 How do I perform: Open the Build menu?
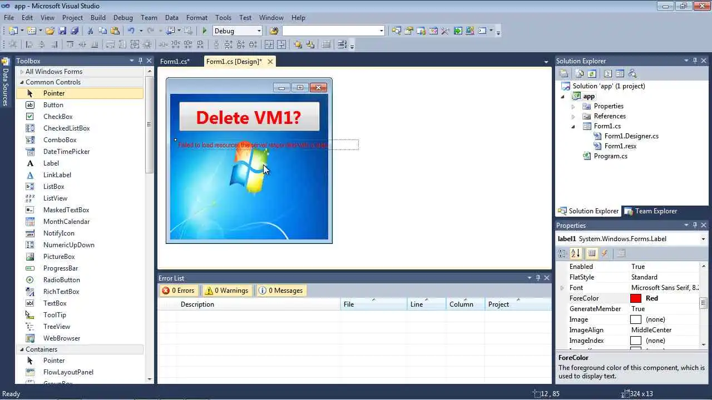pos(98,18)
